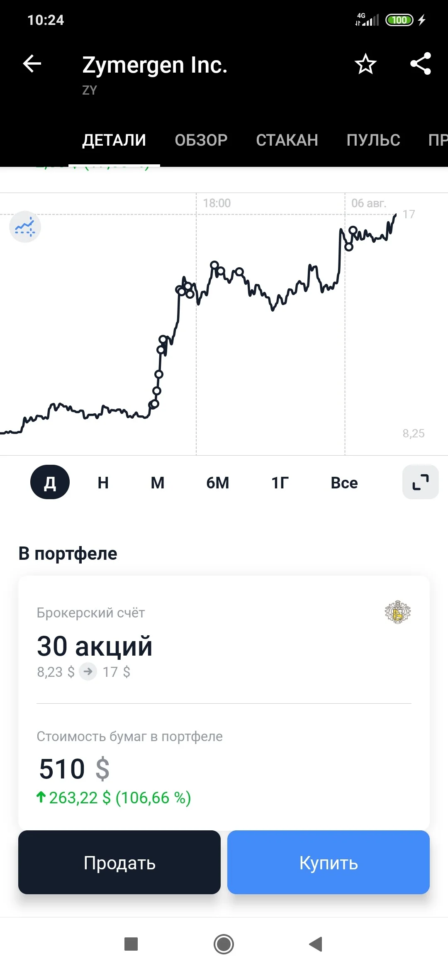Switch to the ОБЗОР tab
The height and width of the screenshot is (971, 448).
click(201, 140)
